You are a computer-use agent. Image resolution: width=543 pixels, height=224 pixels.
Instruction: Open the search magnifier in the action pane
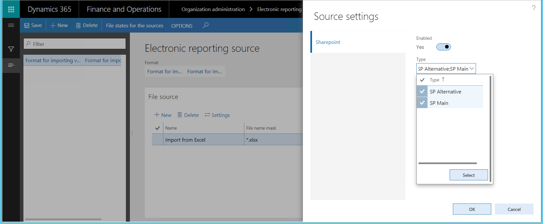(x=206, y=25)
